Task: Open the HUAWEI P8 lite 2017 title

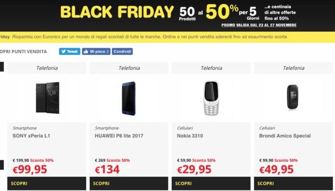Action: point(119,136)
